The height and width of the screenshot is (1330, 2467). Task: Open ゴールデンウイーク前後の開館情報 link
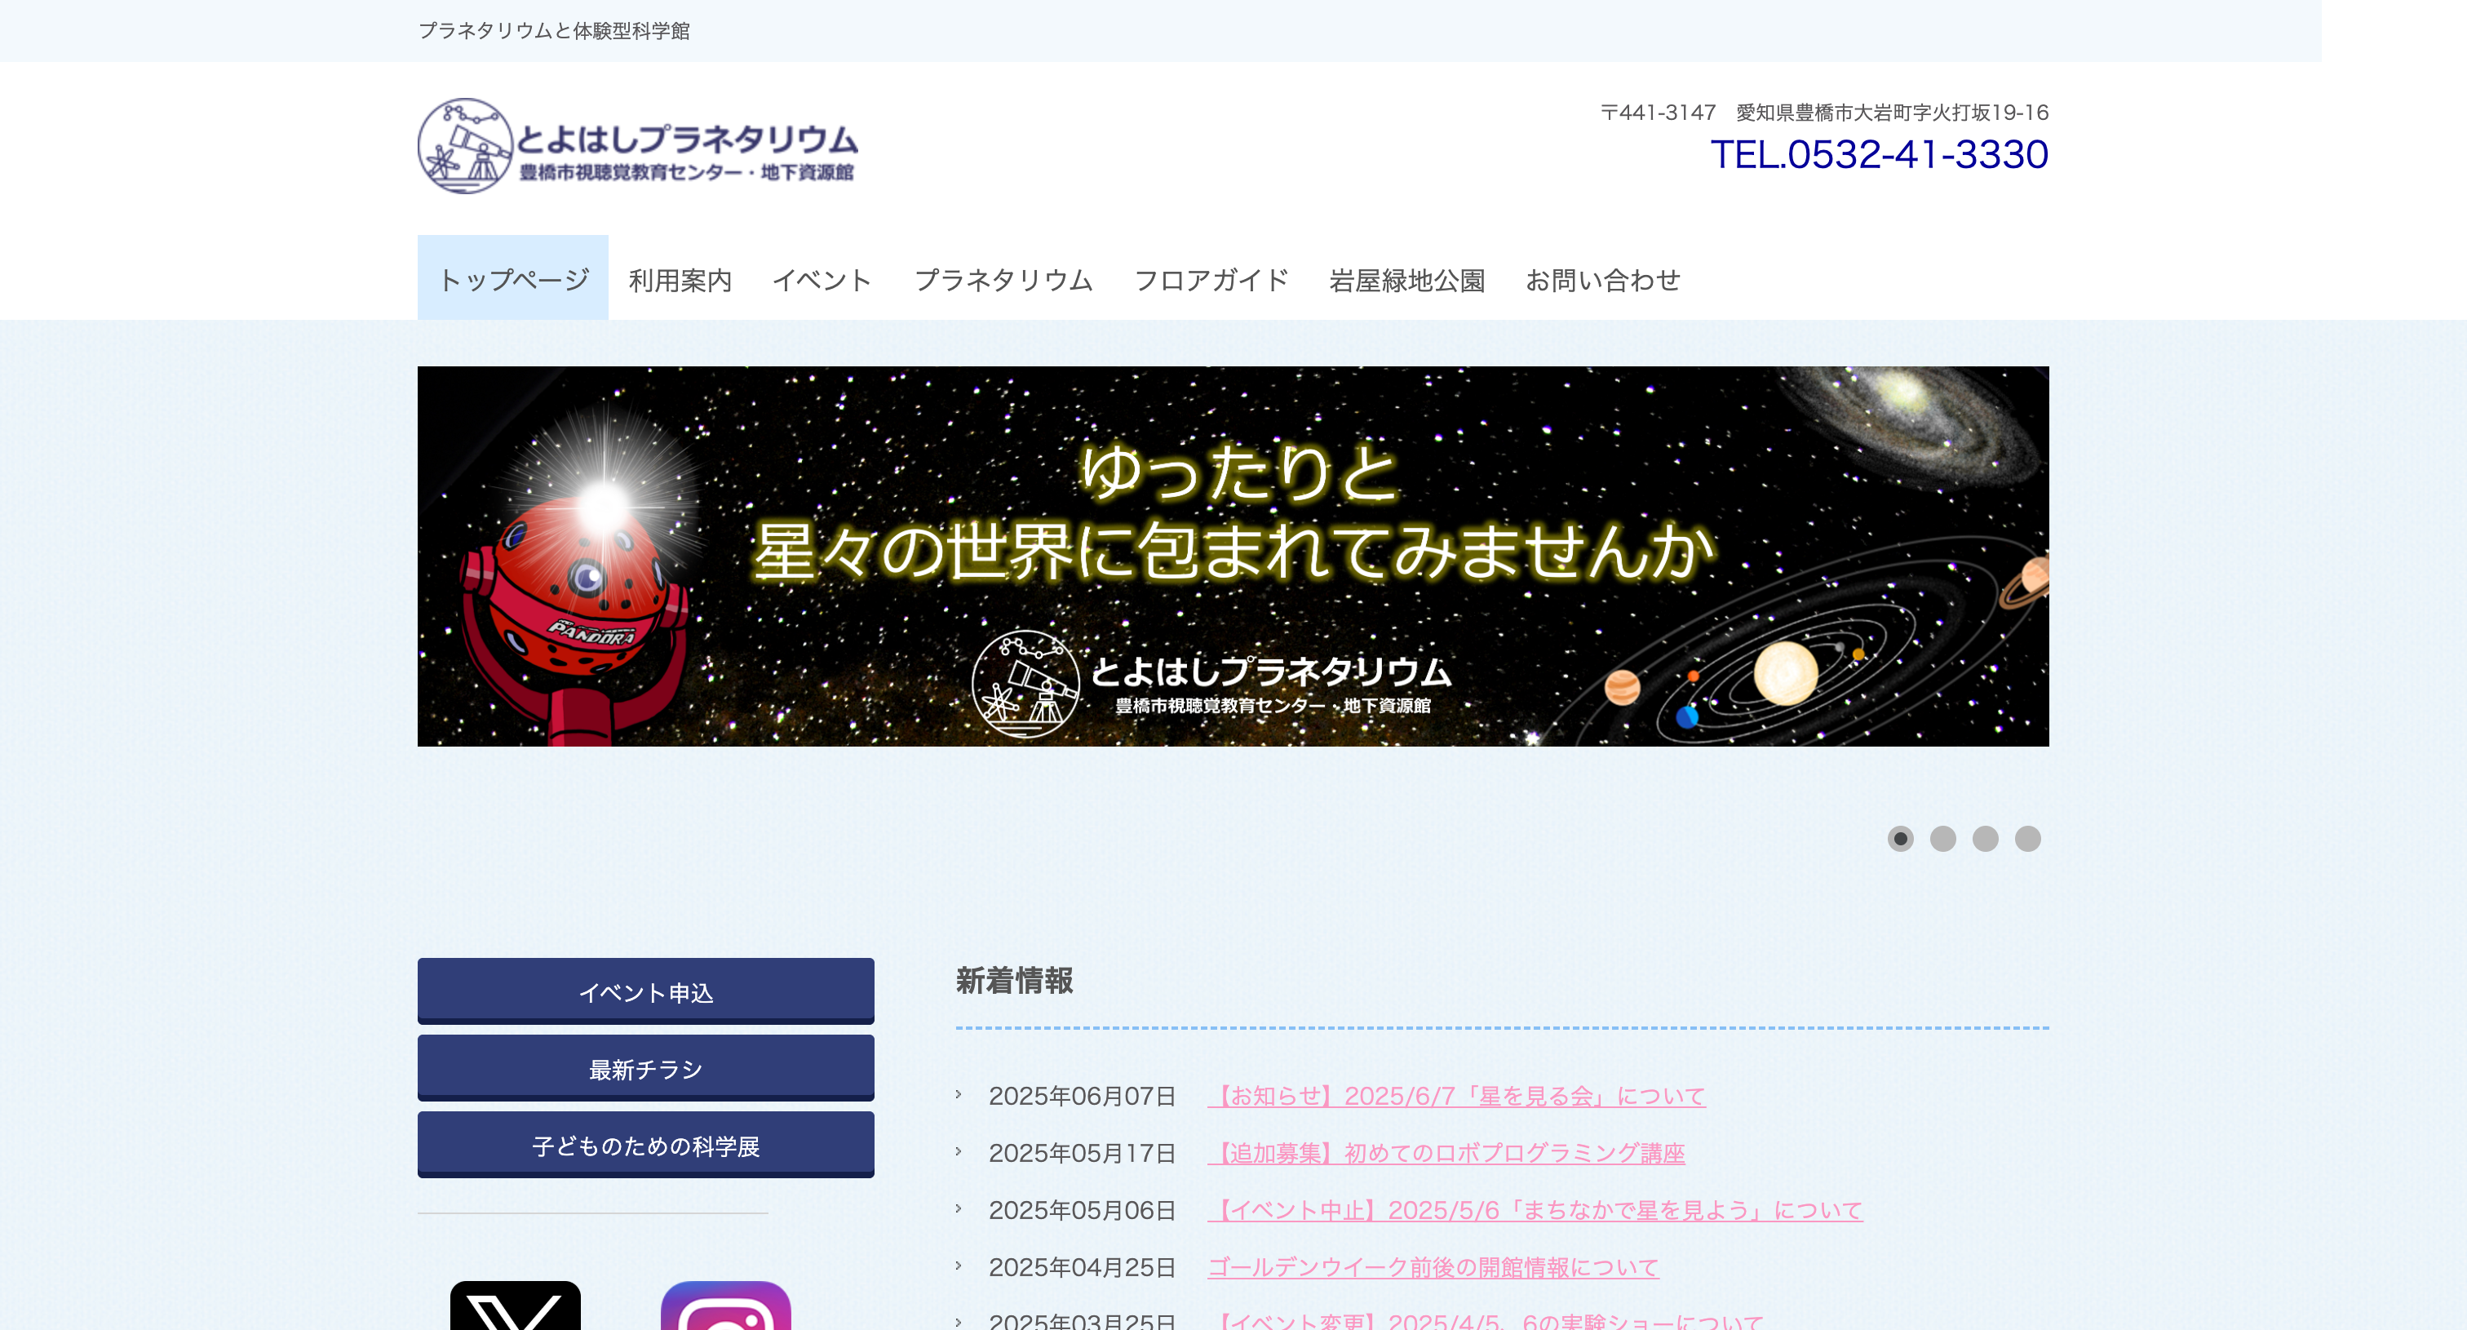(x=1433, y=1268)
